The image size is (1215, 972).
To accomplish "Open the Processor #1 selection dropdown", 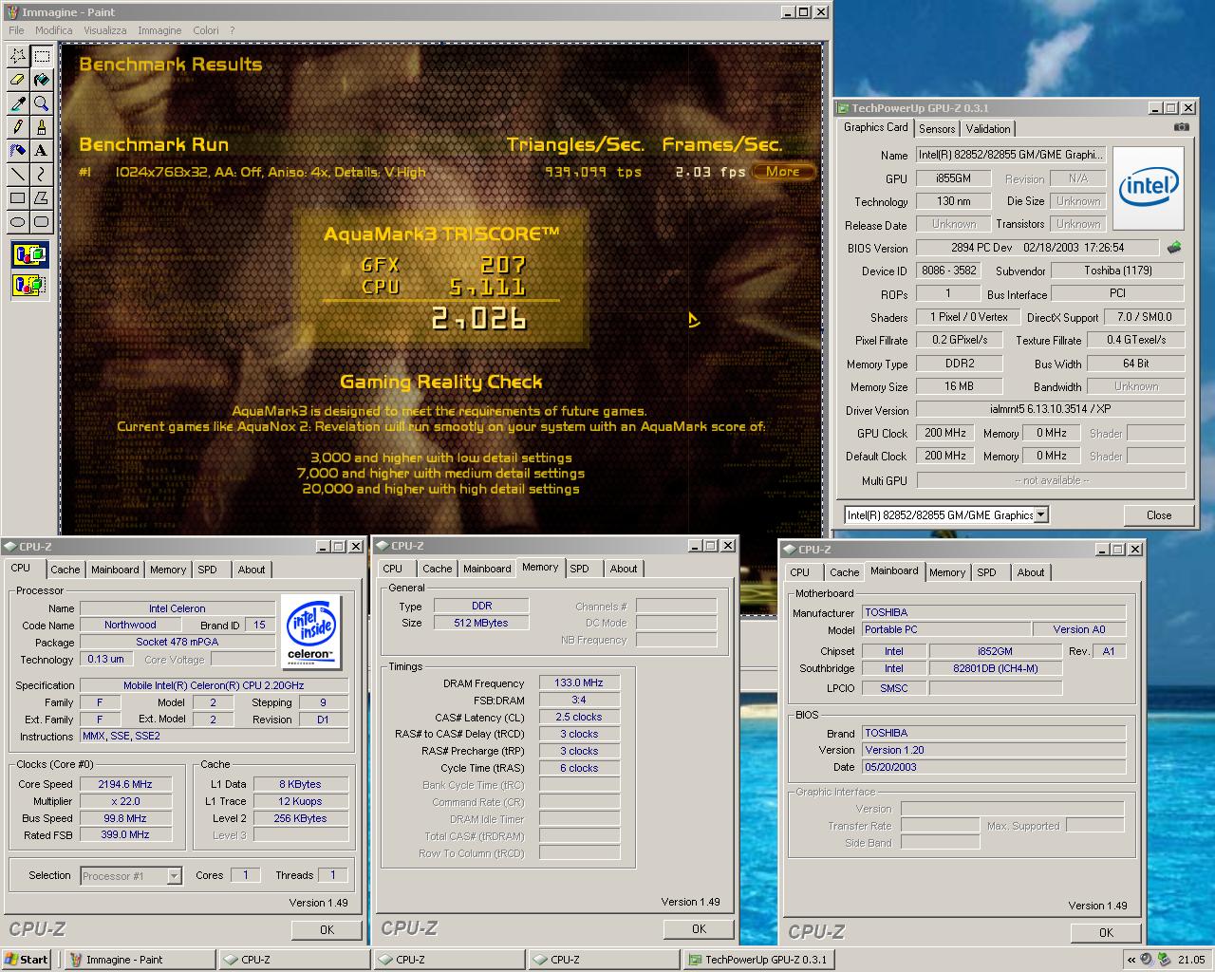I will tap(175, 876).
